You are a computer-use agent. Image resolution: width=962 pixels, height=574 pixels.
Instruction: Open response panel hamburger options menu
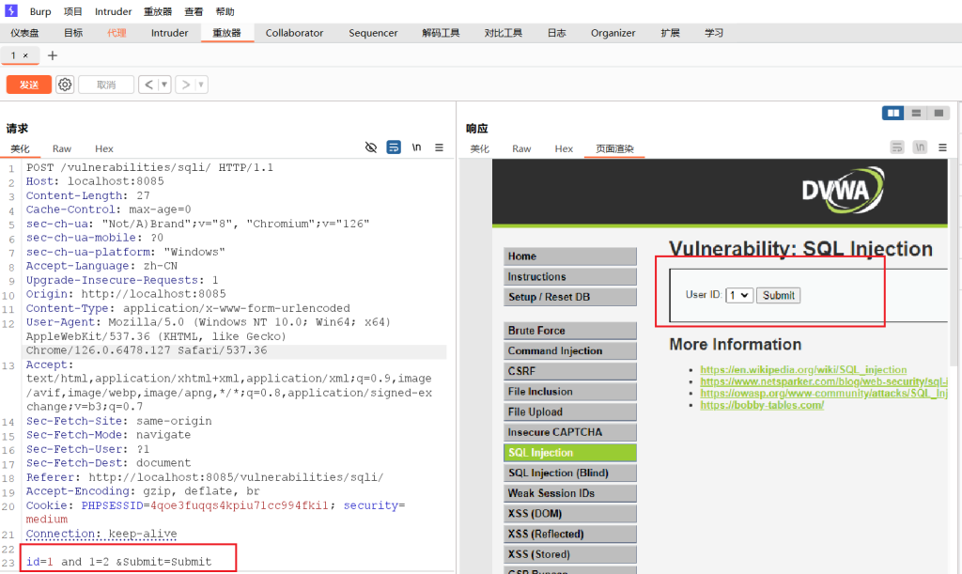tap(942, 147)
